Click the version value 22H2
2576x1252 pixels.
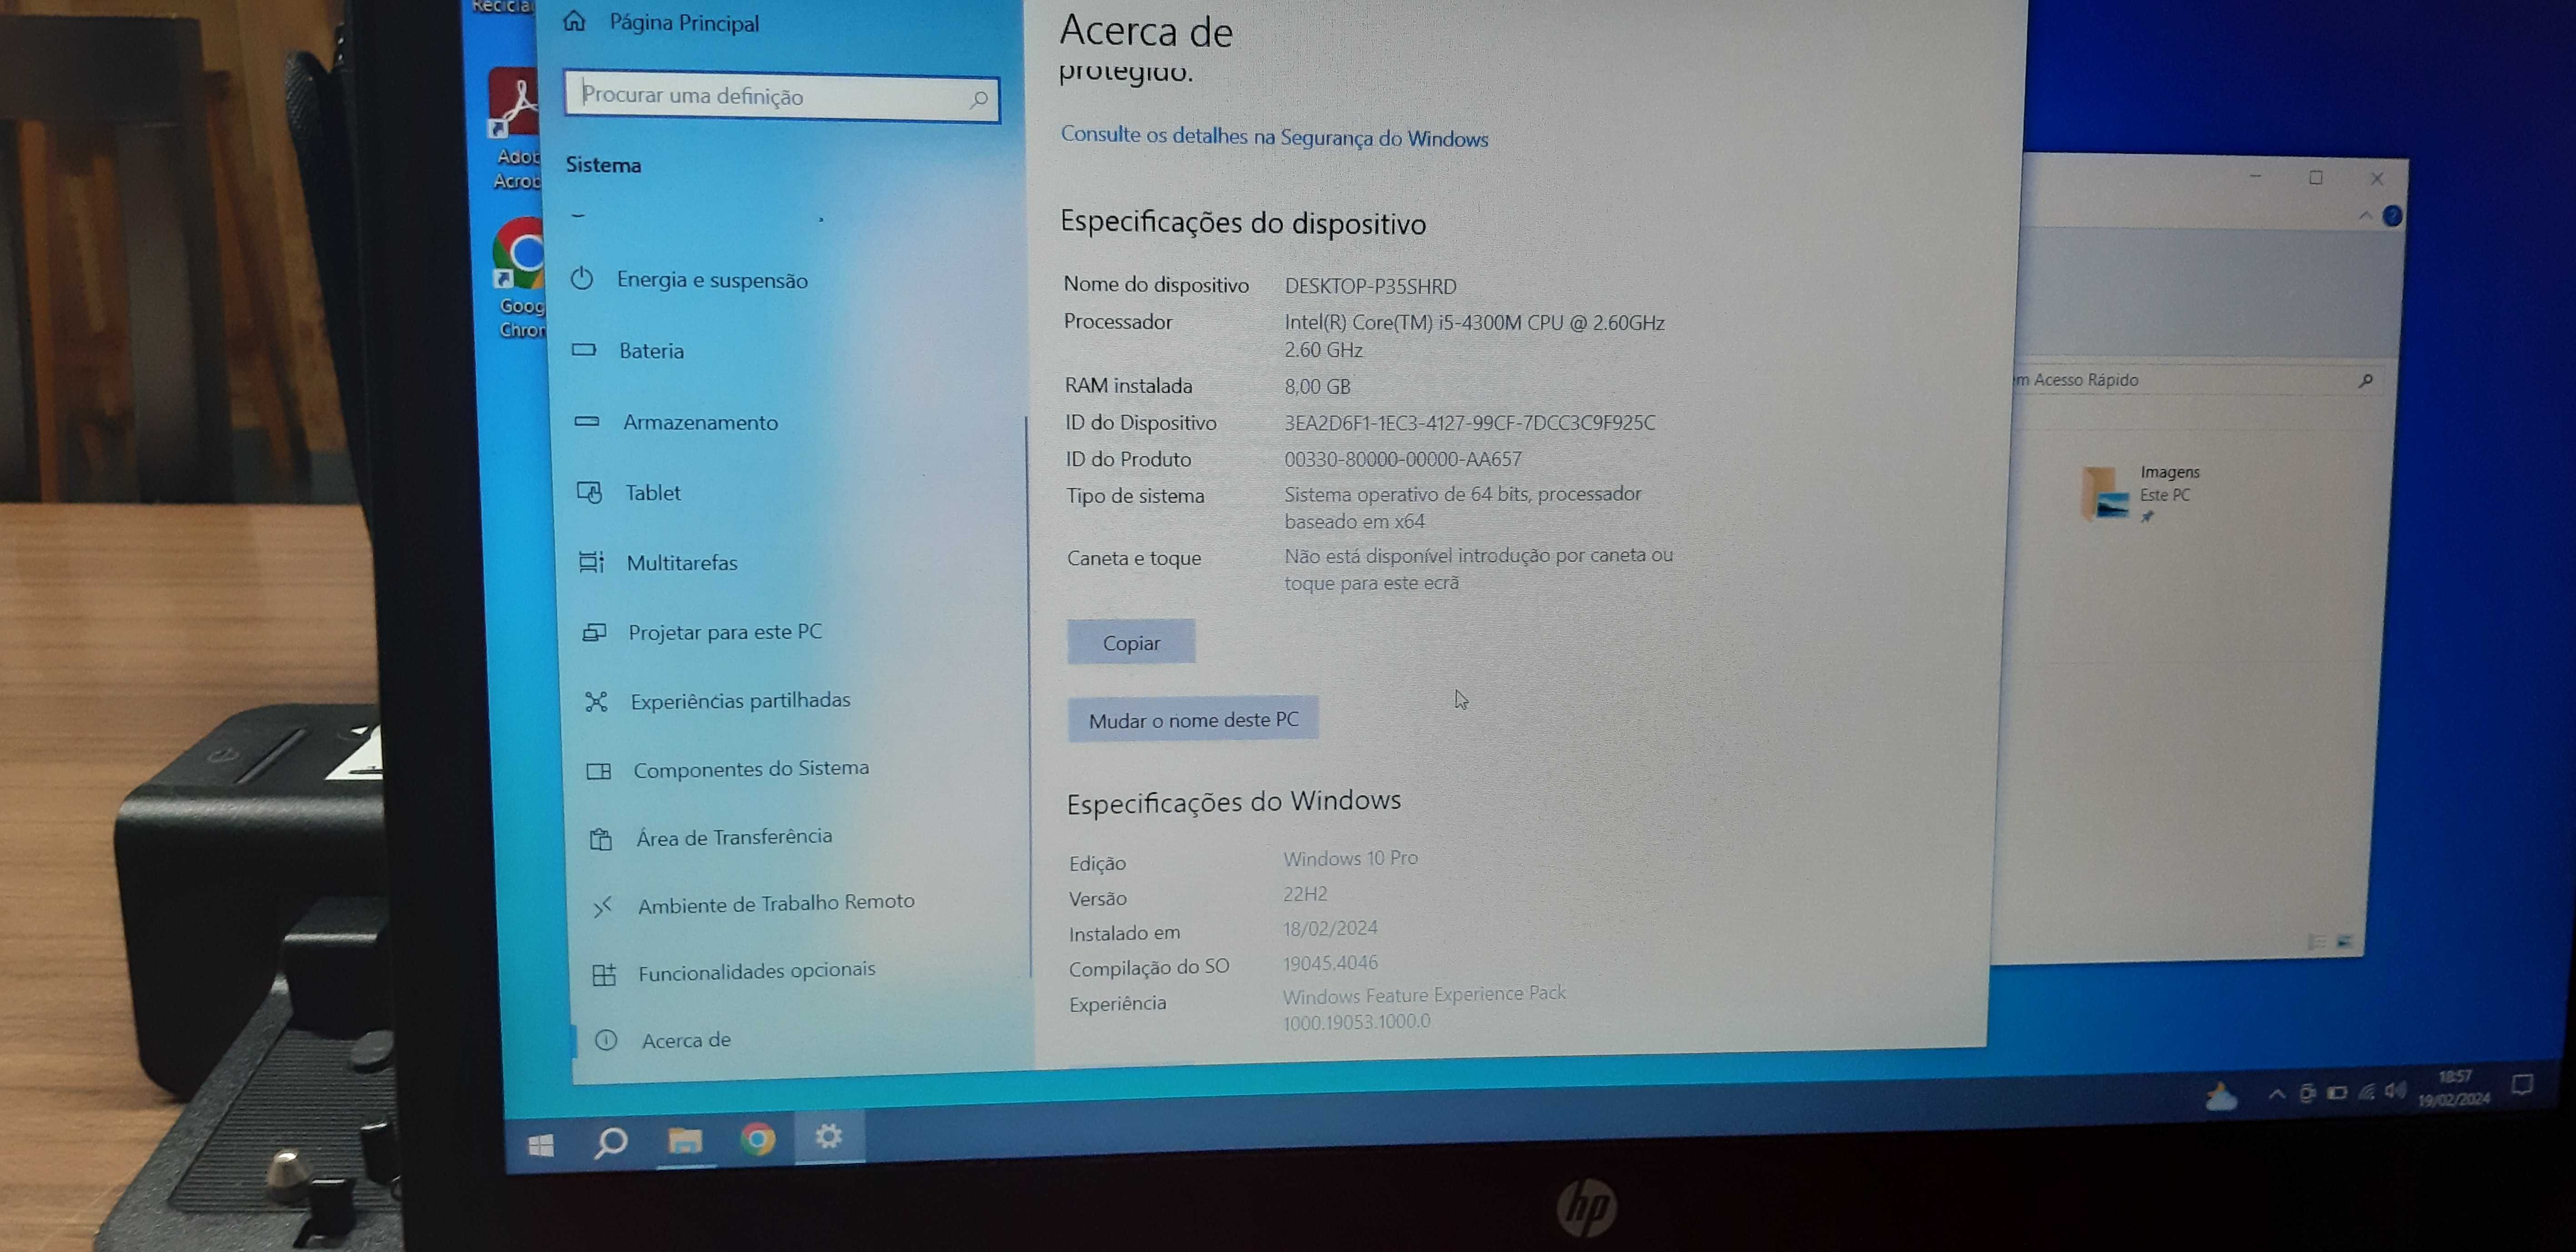coord(1305,894)
